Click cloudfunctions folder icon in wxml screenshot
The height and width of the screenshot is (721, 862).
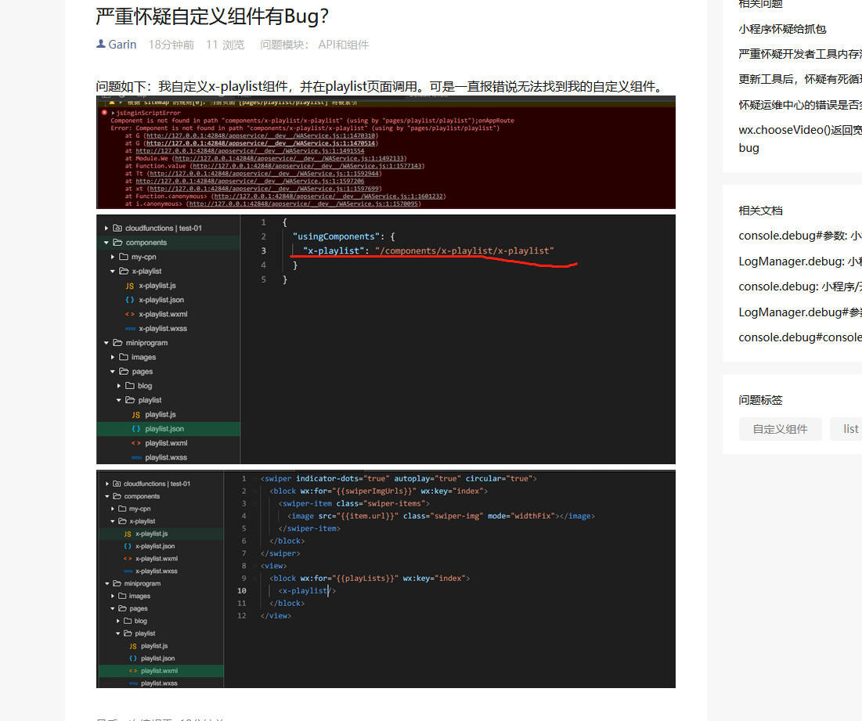click(x=117, y=484)
